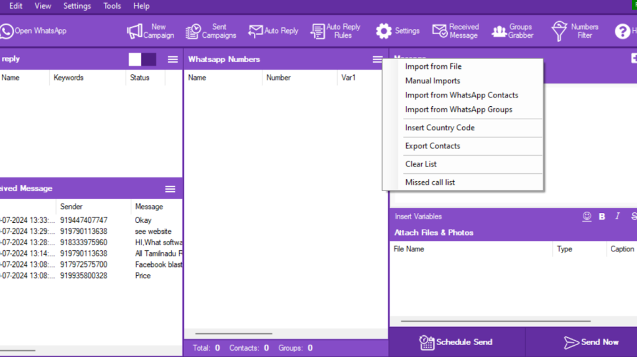Viewport: 637px width, 357px height.
Task: Select the row with message 'Price'
Action: click(x=91, y=276)
